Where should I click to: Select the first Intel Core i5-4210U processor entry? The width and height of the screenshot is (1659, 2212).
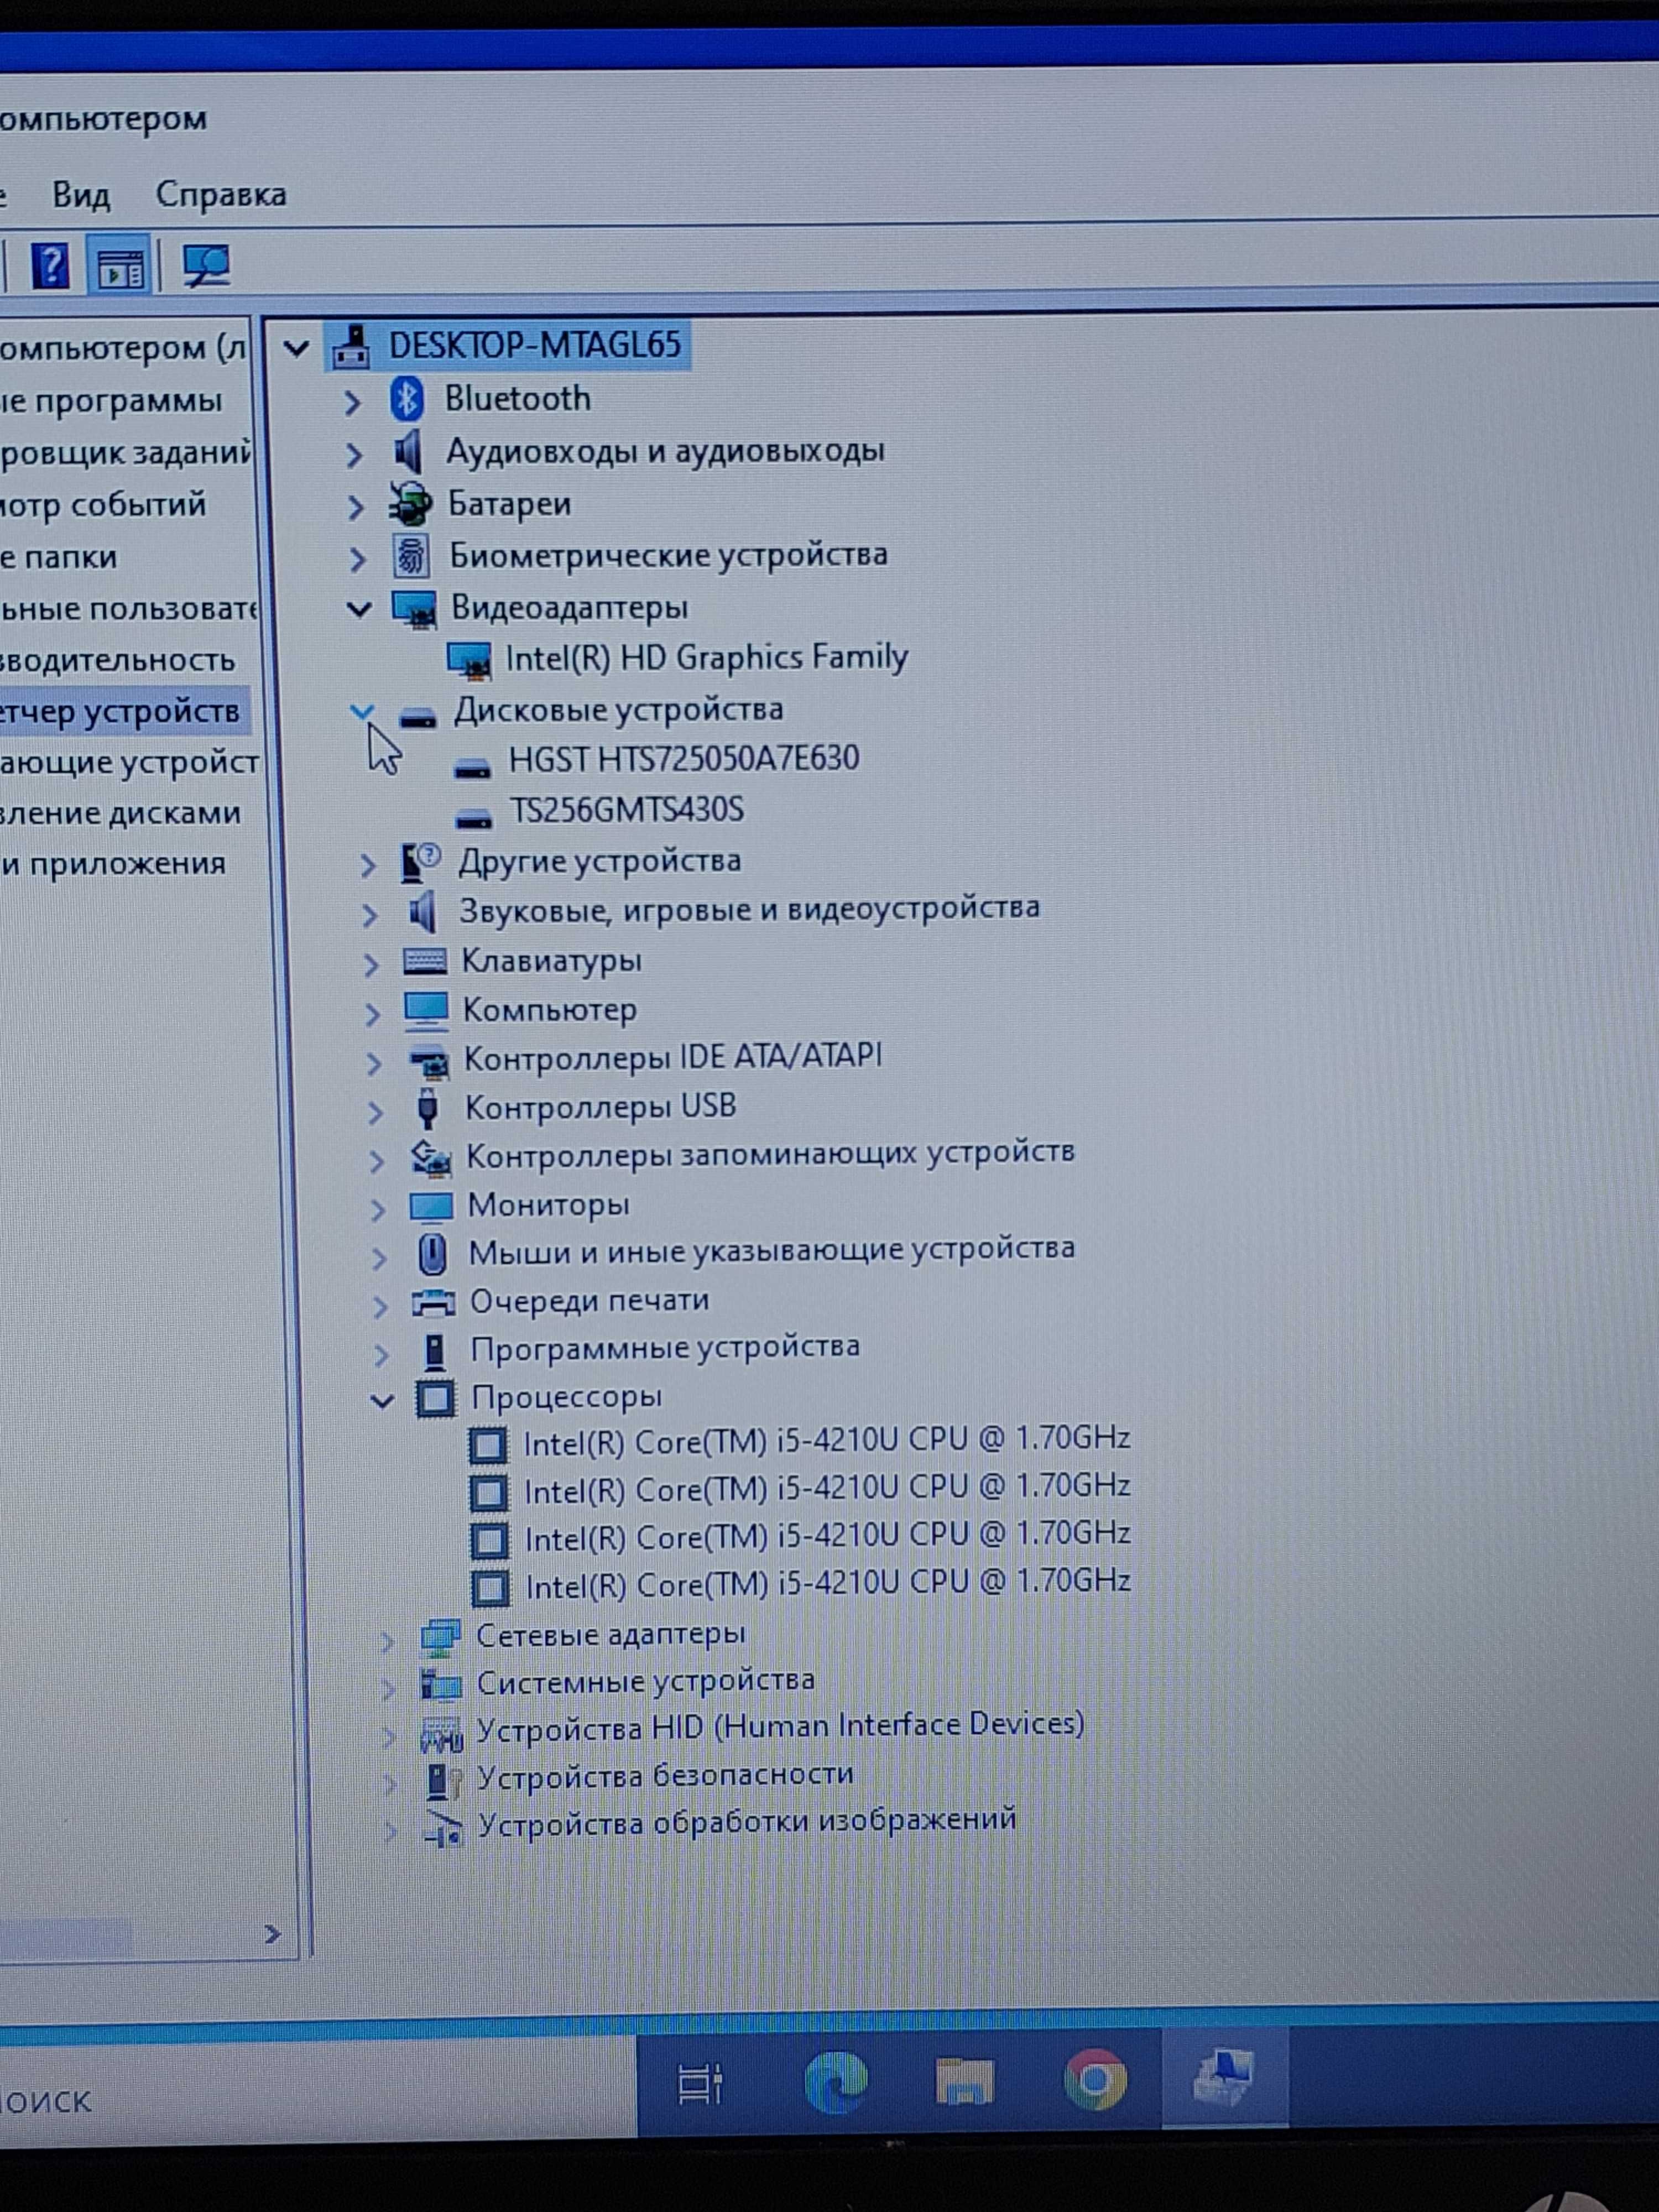[x=827, y=1441]
